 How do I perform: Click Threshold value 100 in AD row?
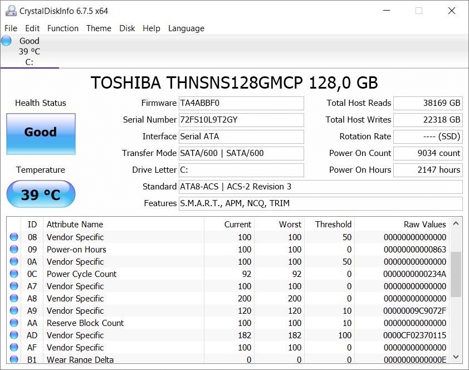pyautogui.click(x=345, y=335)
